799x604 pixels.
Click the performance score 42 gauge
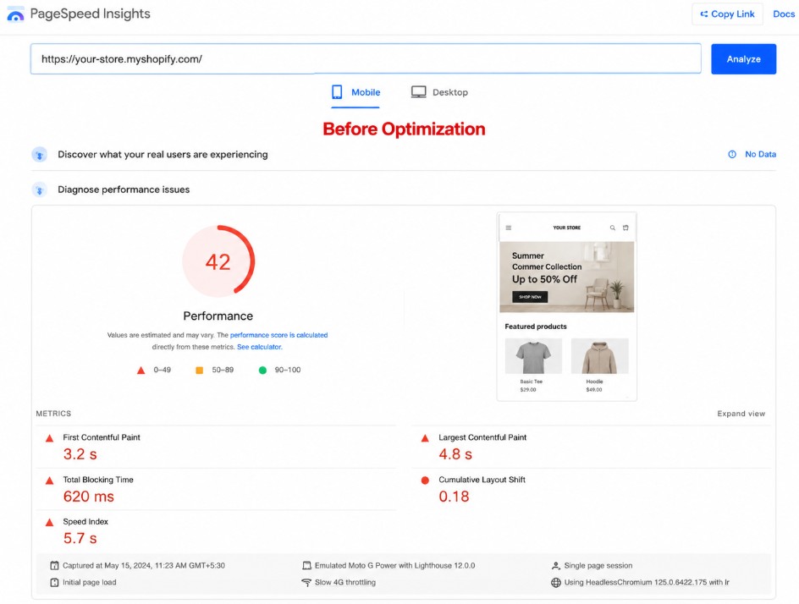(218, 261)
